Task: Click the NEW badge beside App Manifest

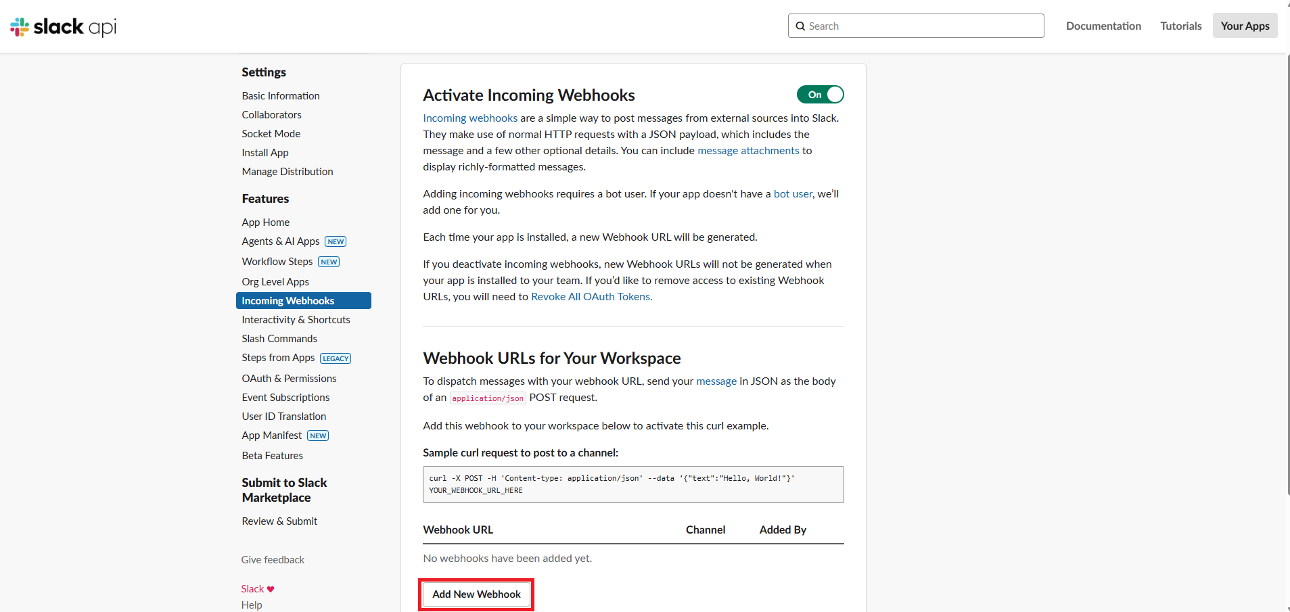Action: [318, 436]
